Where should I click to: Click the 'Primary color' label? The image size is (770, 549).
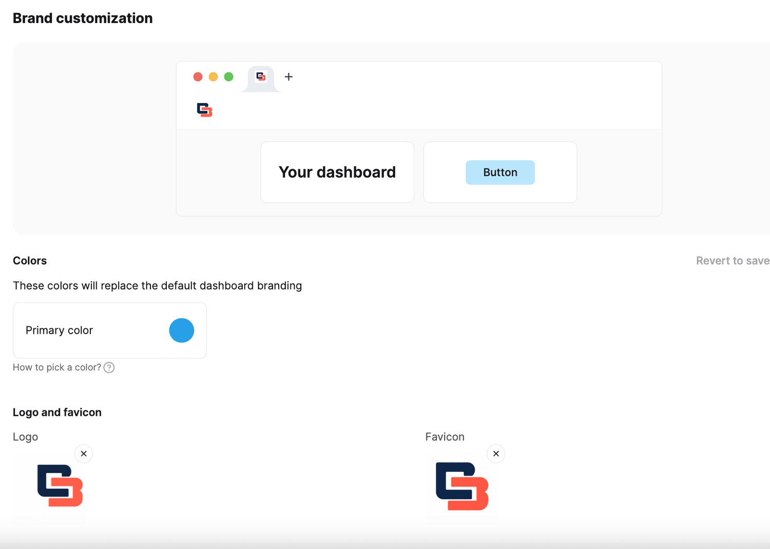point(59,331)
